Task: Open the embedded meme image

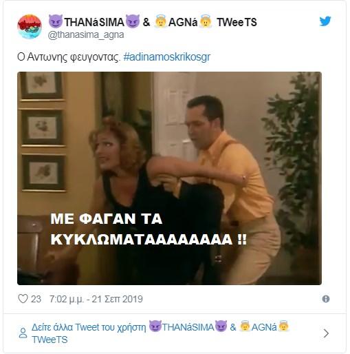Action: pyautogui.click(x=169, y=178)
